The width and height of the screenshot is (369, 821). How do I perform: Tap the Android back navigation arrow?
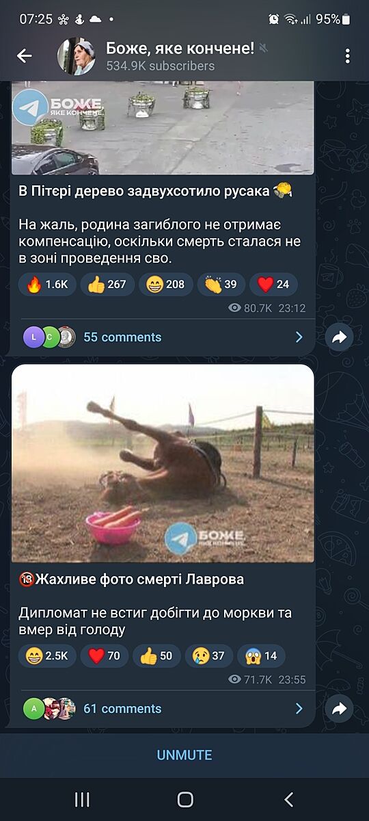[x=288, y=799]
